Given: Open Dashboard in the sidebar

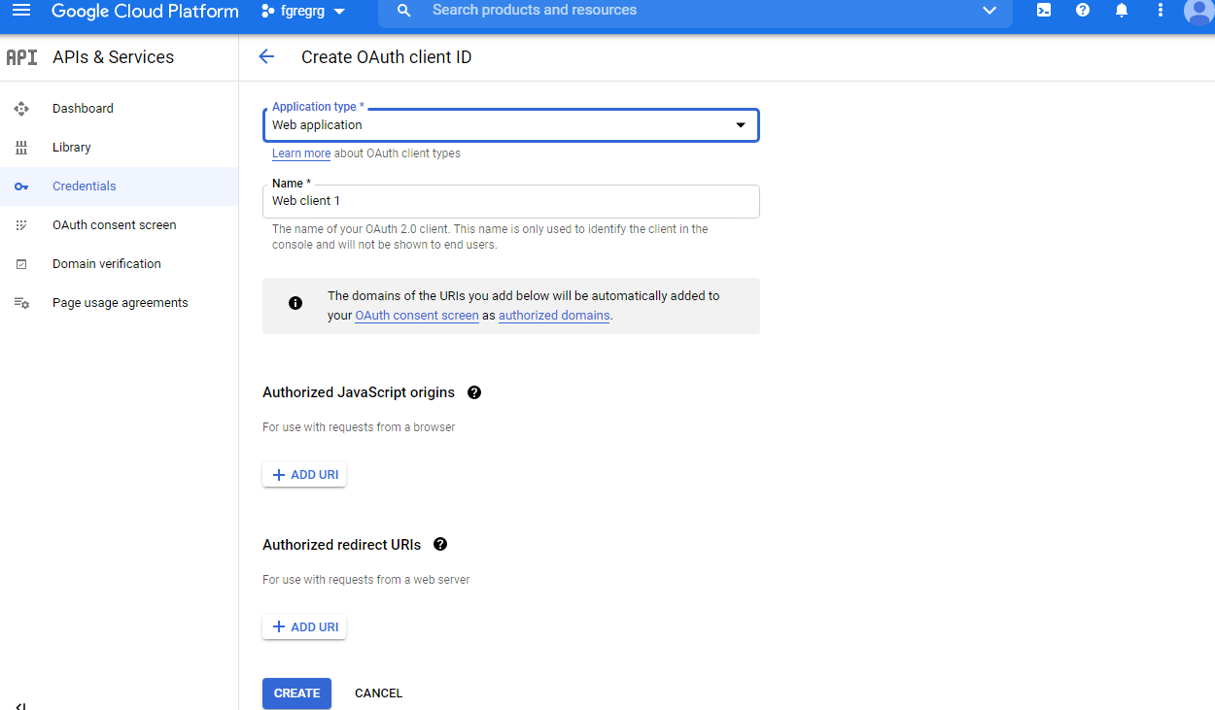Looking at the screenshot, I should pos(83,109).
